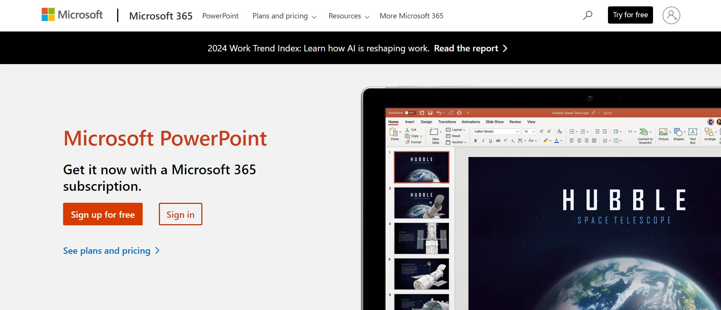Toggle the AutoSave OFF switch
Screen dimensions: 721x310
[x=410, y=113]
